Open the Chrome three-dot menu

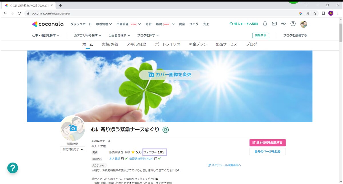338,13
